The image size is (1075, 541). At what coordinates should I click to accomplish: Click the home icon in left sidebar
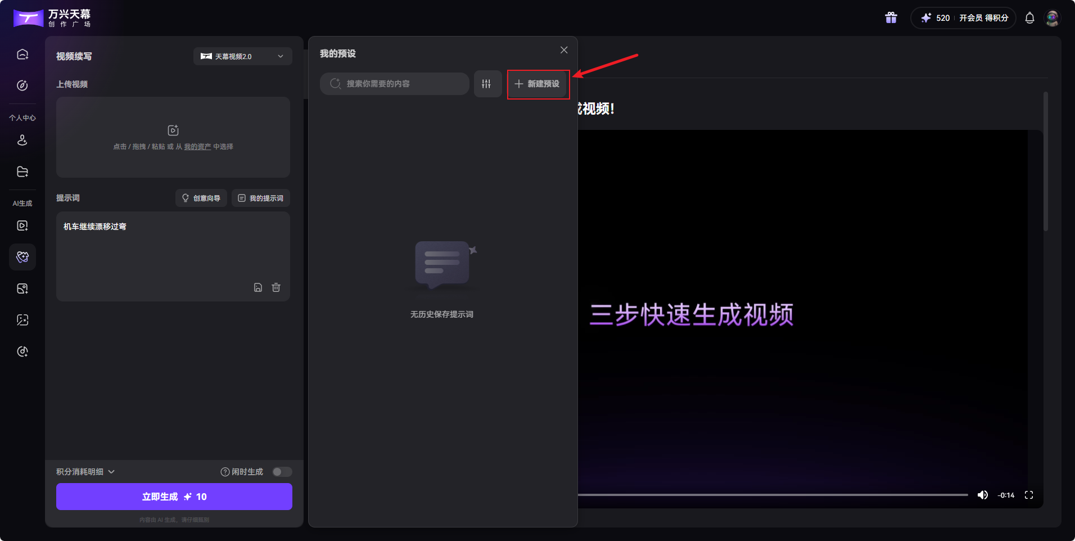tap(22, 55)
